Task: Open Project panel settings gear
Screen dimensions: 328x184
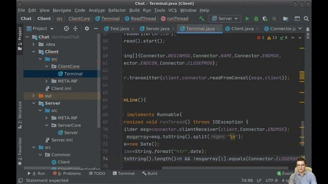Action: 87,29
